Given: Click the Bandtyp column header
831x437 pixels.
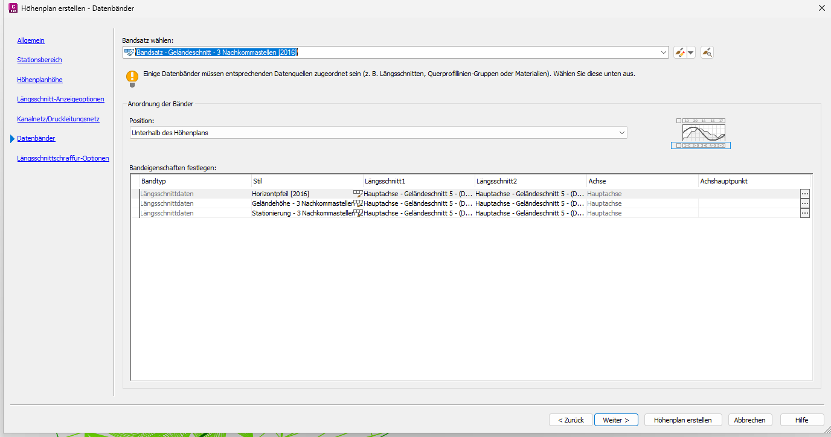Looking at the screenshot, I should pyautogui.click(x=195, y=181).
